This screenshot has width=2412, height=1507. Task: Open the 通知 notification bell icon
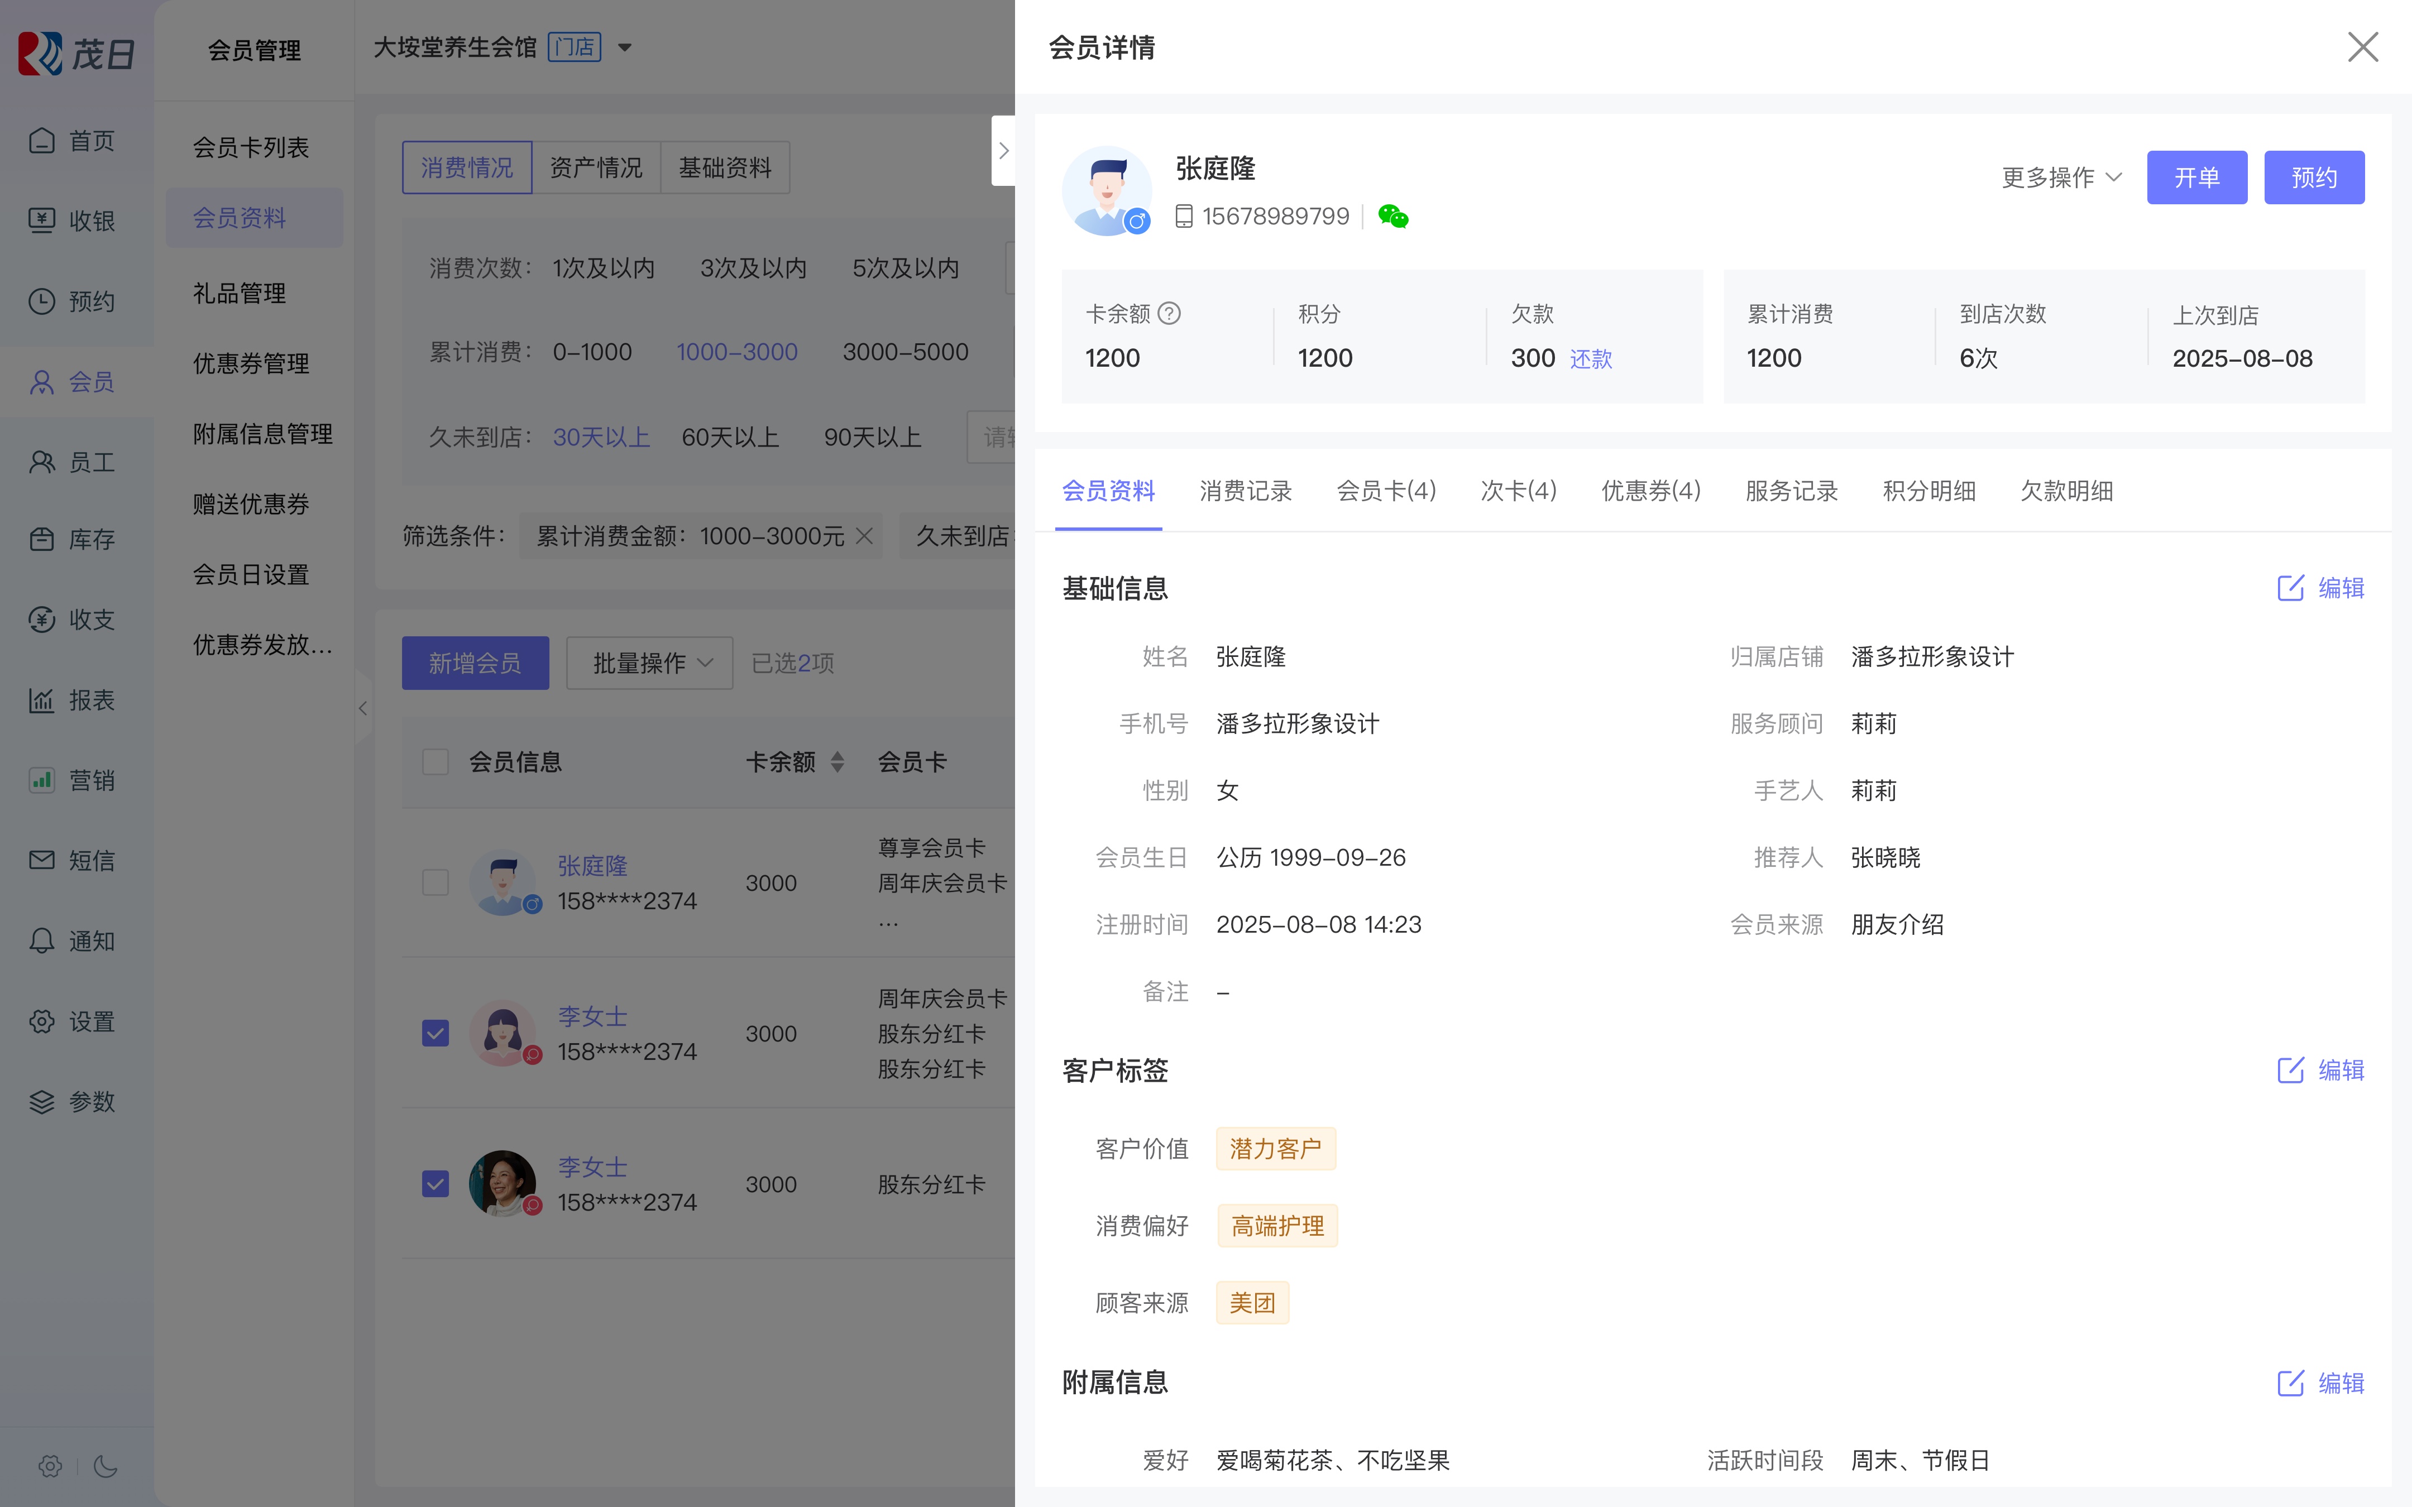[x=42, y=941]
